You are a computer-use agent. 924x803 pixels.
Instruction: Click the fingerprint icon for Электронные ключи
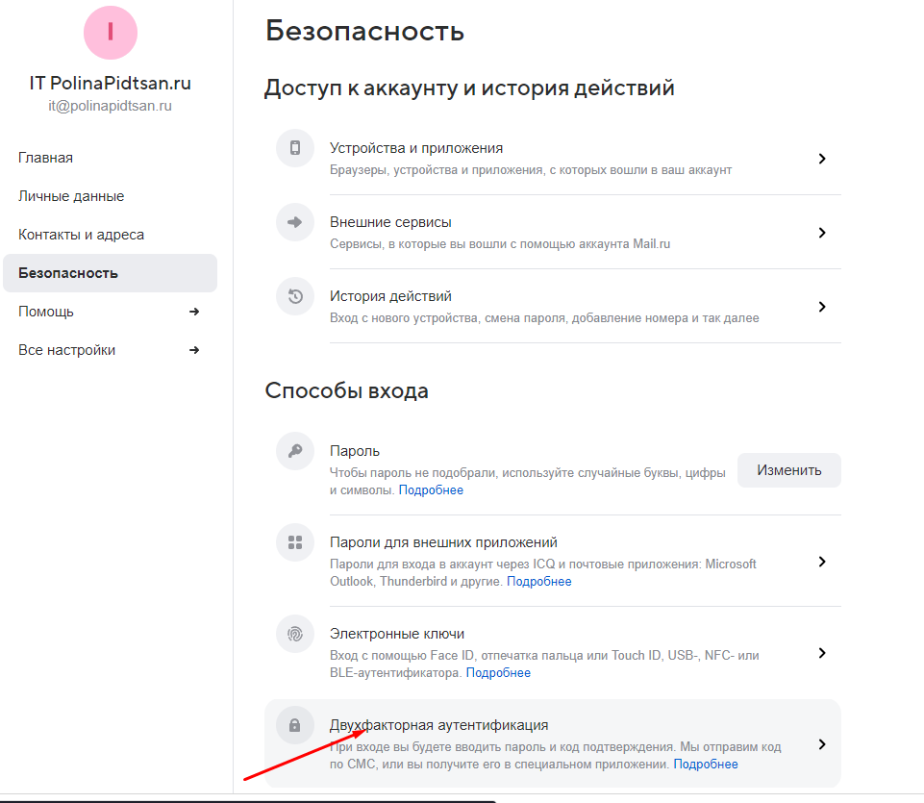tap(295, 634)
